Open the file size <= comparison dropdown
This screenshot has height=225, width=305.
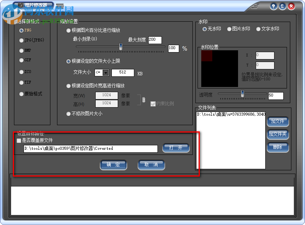(106, 73)
